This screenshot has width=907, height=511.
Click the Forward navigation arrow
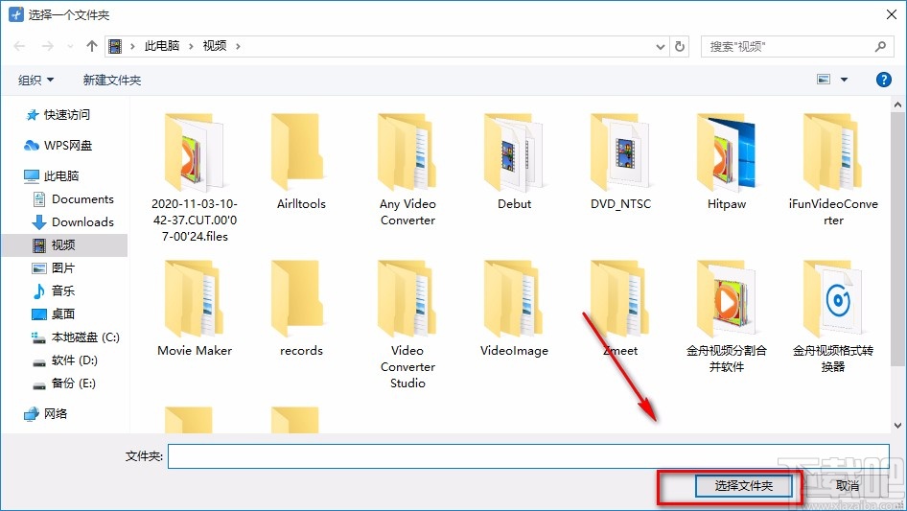pyautogui.click(x=47, y=46)
